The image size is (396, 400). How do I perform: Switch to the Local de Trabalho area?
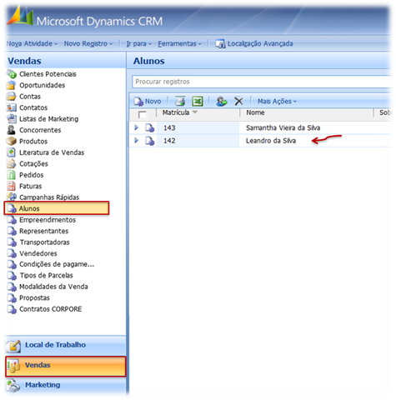click(66, 345)
